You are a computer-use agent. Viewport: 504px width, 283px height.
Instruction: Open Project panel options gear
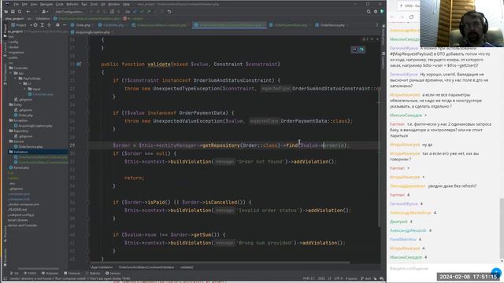(x=57, y=25)
